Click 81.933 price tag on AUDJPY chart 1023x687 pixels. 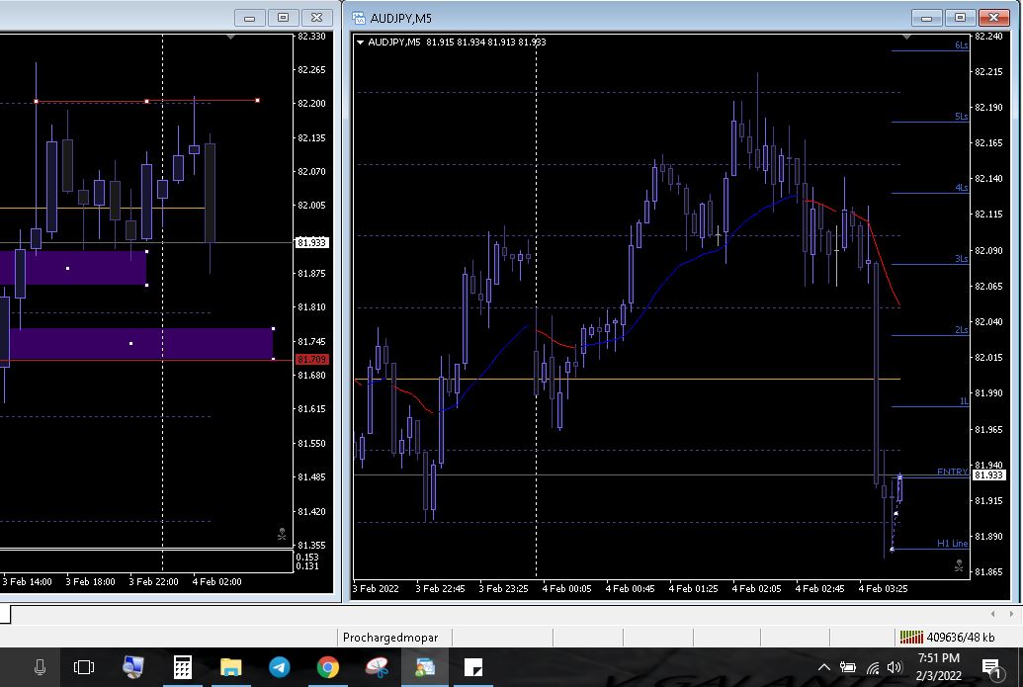click(x=988, y=474)
